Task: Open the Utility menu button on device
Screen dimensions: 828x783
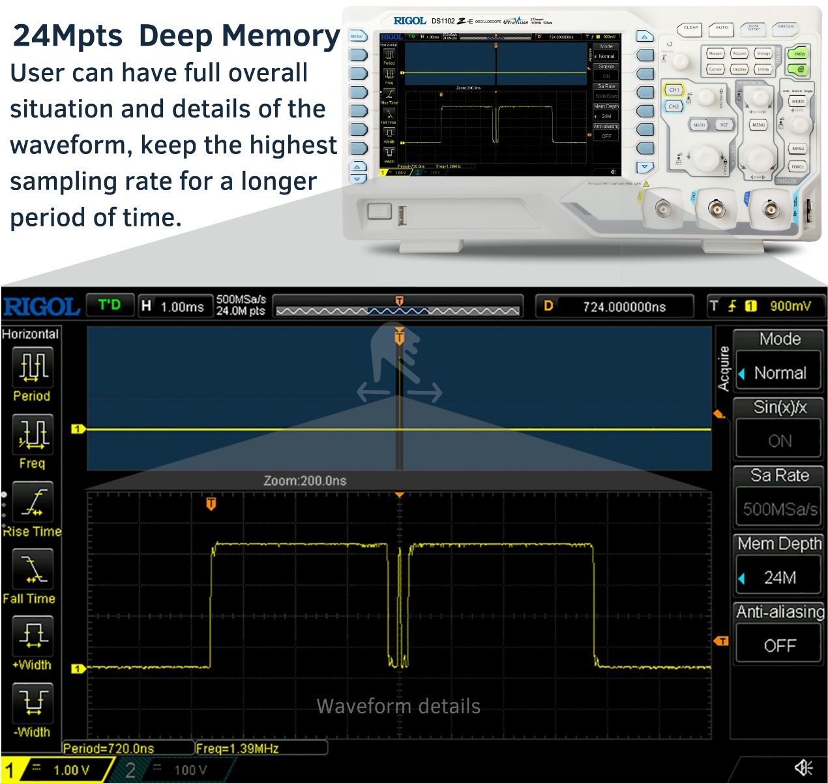Action: coord(763,69)
